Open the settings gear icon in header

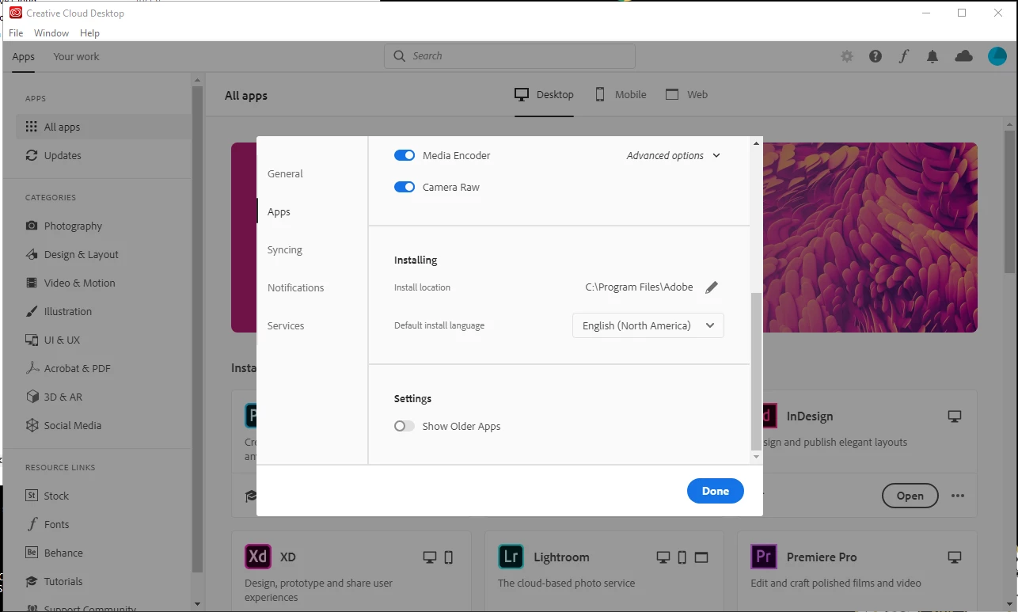pos(847,56)
